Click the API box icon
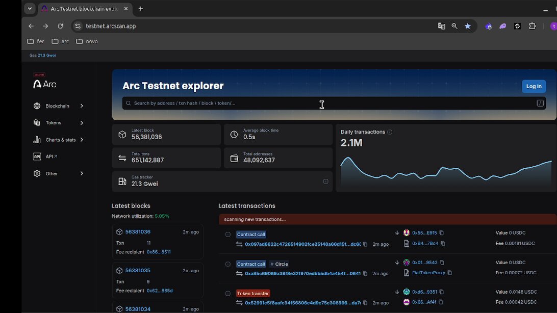Viewport: 557px width, 313px height. click(37, 156)
